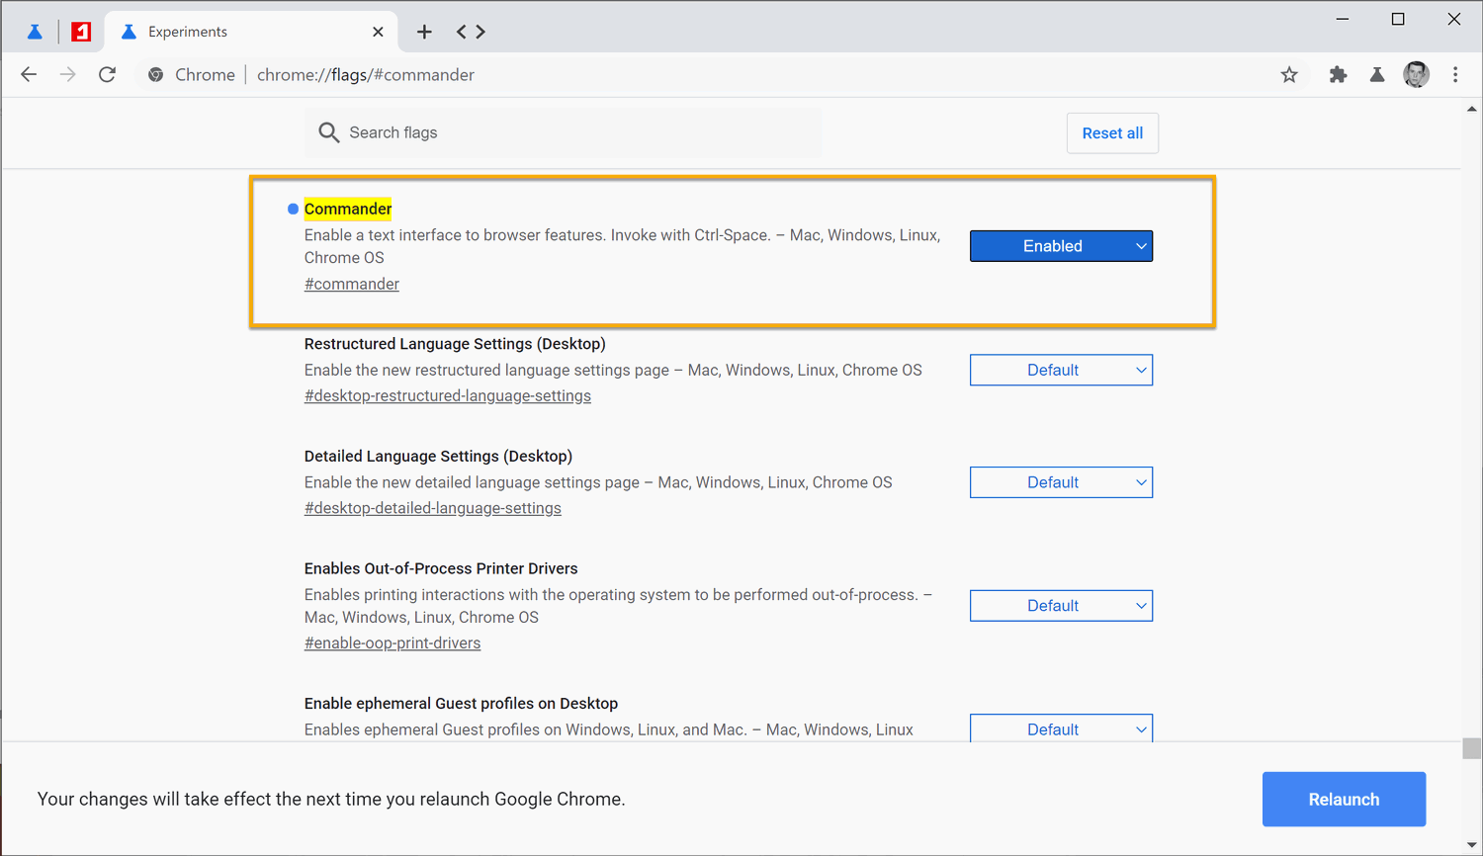Image resolution: width=1483 pixels, height=856 pixels.
Task: Open the Commander Enabled dropdown
Action: [1061, 246]
